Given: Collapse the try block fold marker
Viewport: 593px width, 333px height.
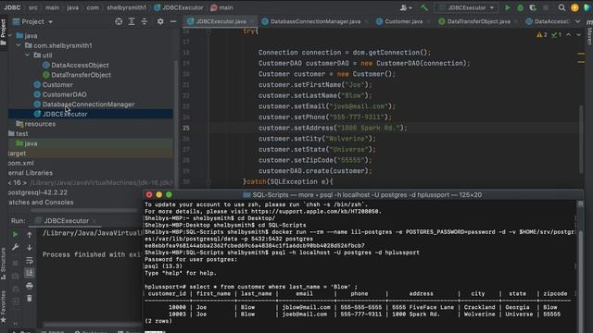Looking at the screenshot, I should 208,31.
